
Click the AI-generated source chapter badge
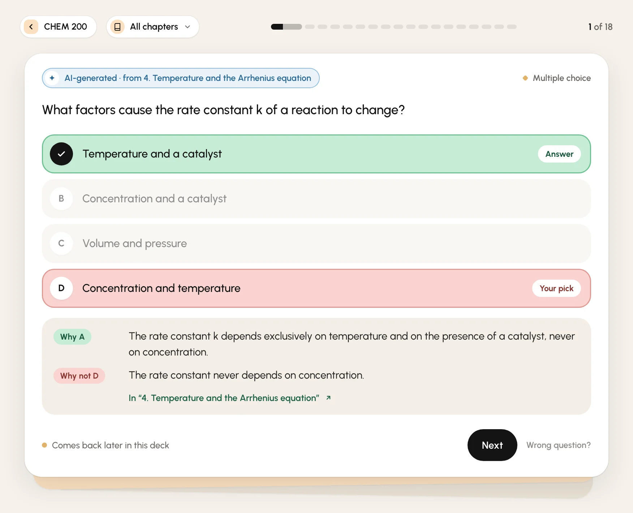coord(181,78)
